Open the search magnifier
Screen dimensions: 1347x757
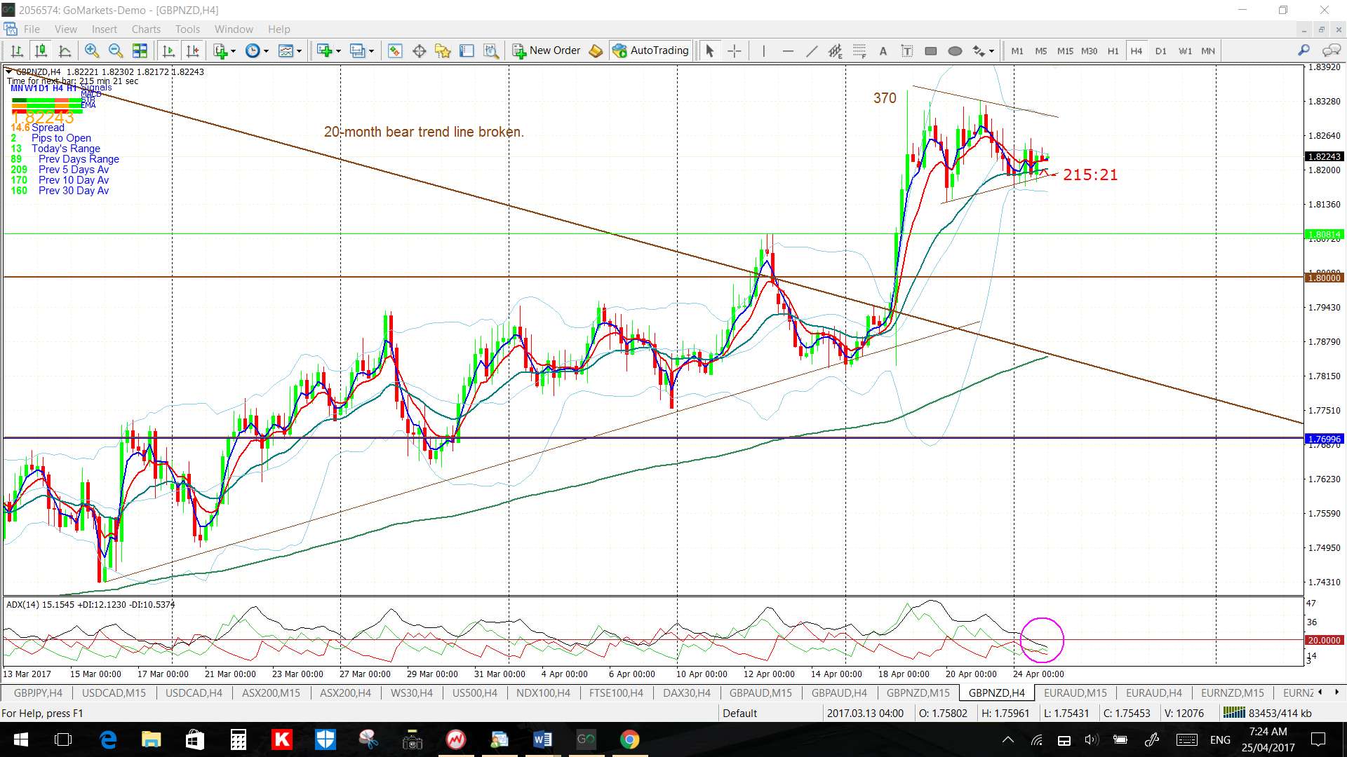tap(1304, 50)
